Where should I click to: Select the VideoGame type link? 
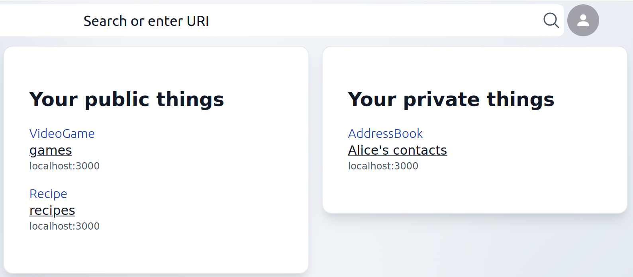tap(62, 134)
